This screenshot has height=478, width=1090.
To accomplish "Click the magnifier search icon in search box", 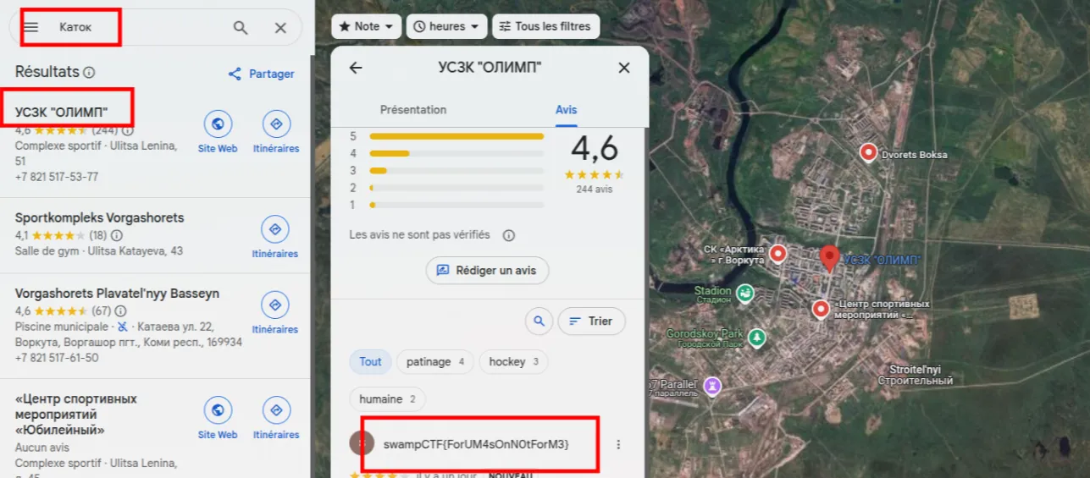I will (241, 28).
